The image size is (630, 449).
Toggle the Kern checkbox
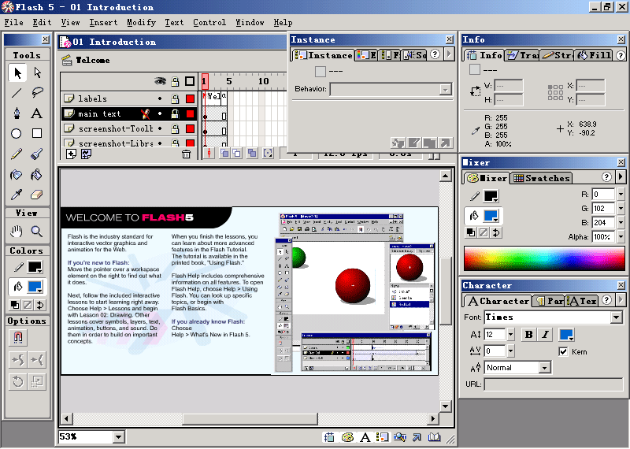[x=563, y=352]
